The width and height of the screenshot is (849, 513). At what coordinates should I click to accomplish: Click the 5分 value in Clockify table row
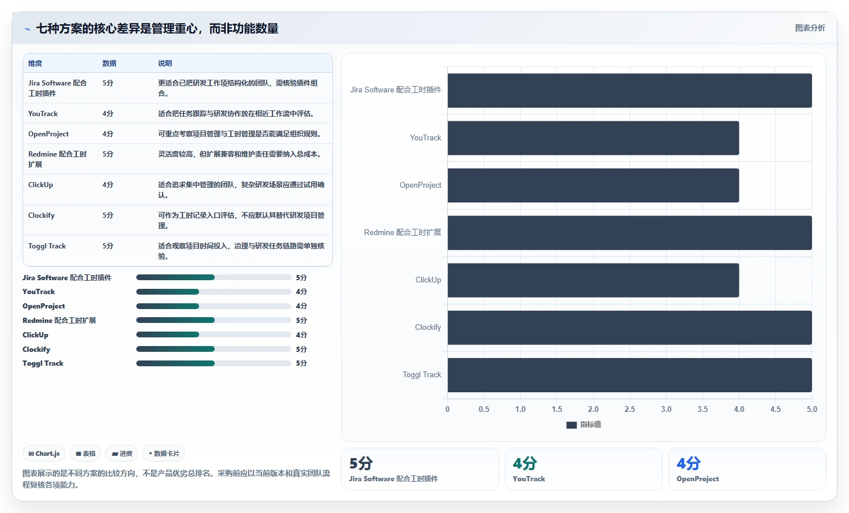tap(108, 215)
